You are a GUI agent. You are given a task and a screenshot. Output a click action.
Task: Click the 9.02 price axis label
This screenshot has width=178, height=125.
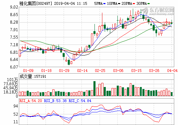pyautogui.click(x=14, y=7)
